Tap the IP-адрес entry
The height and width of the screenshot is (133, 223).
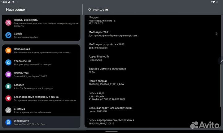[153, 20]
